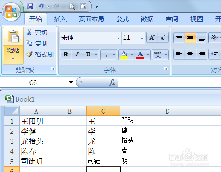
Task: Toggle middle vertical alignment
Action: click(x=190, y=37)
